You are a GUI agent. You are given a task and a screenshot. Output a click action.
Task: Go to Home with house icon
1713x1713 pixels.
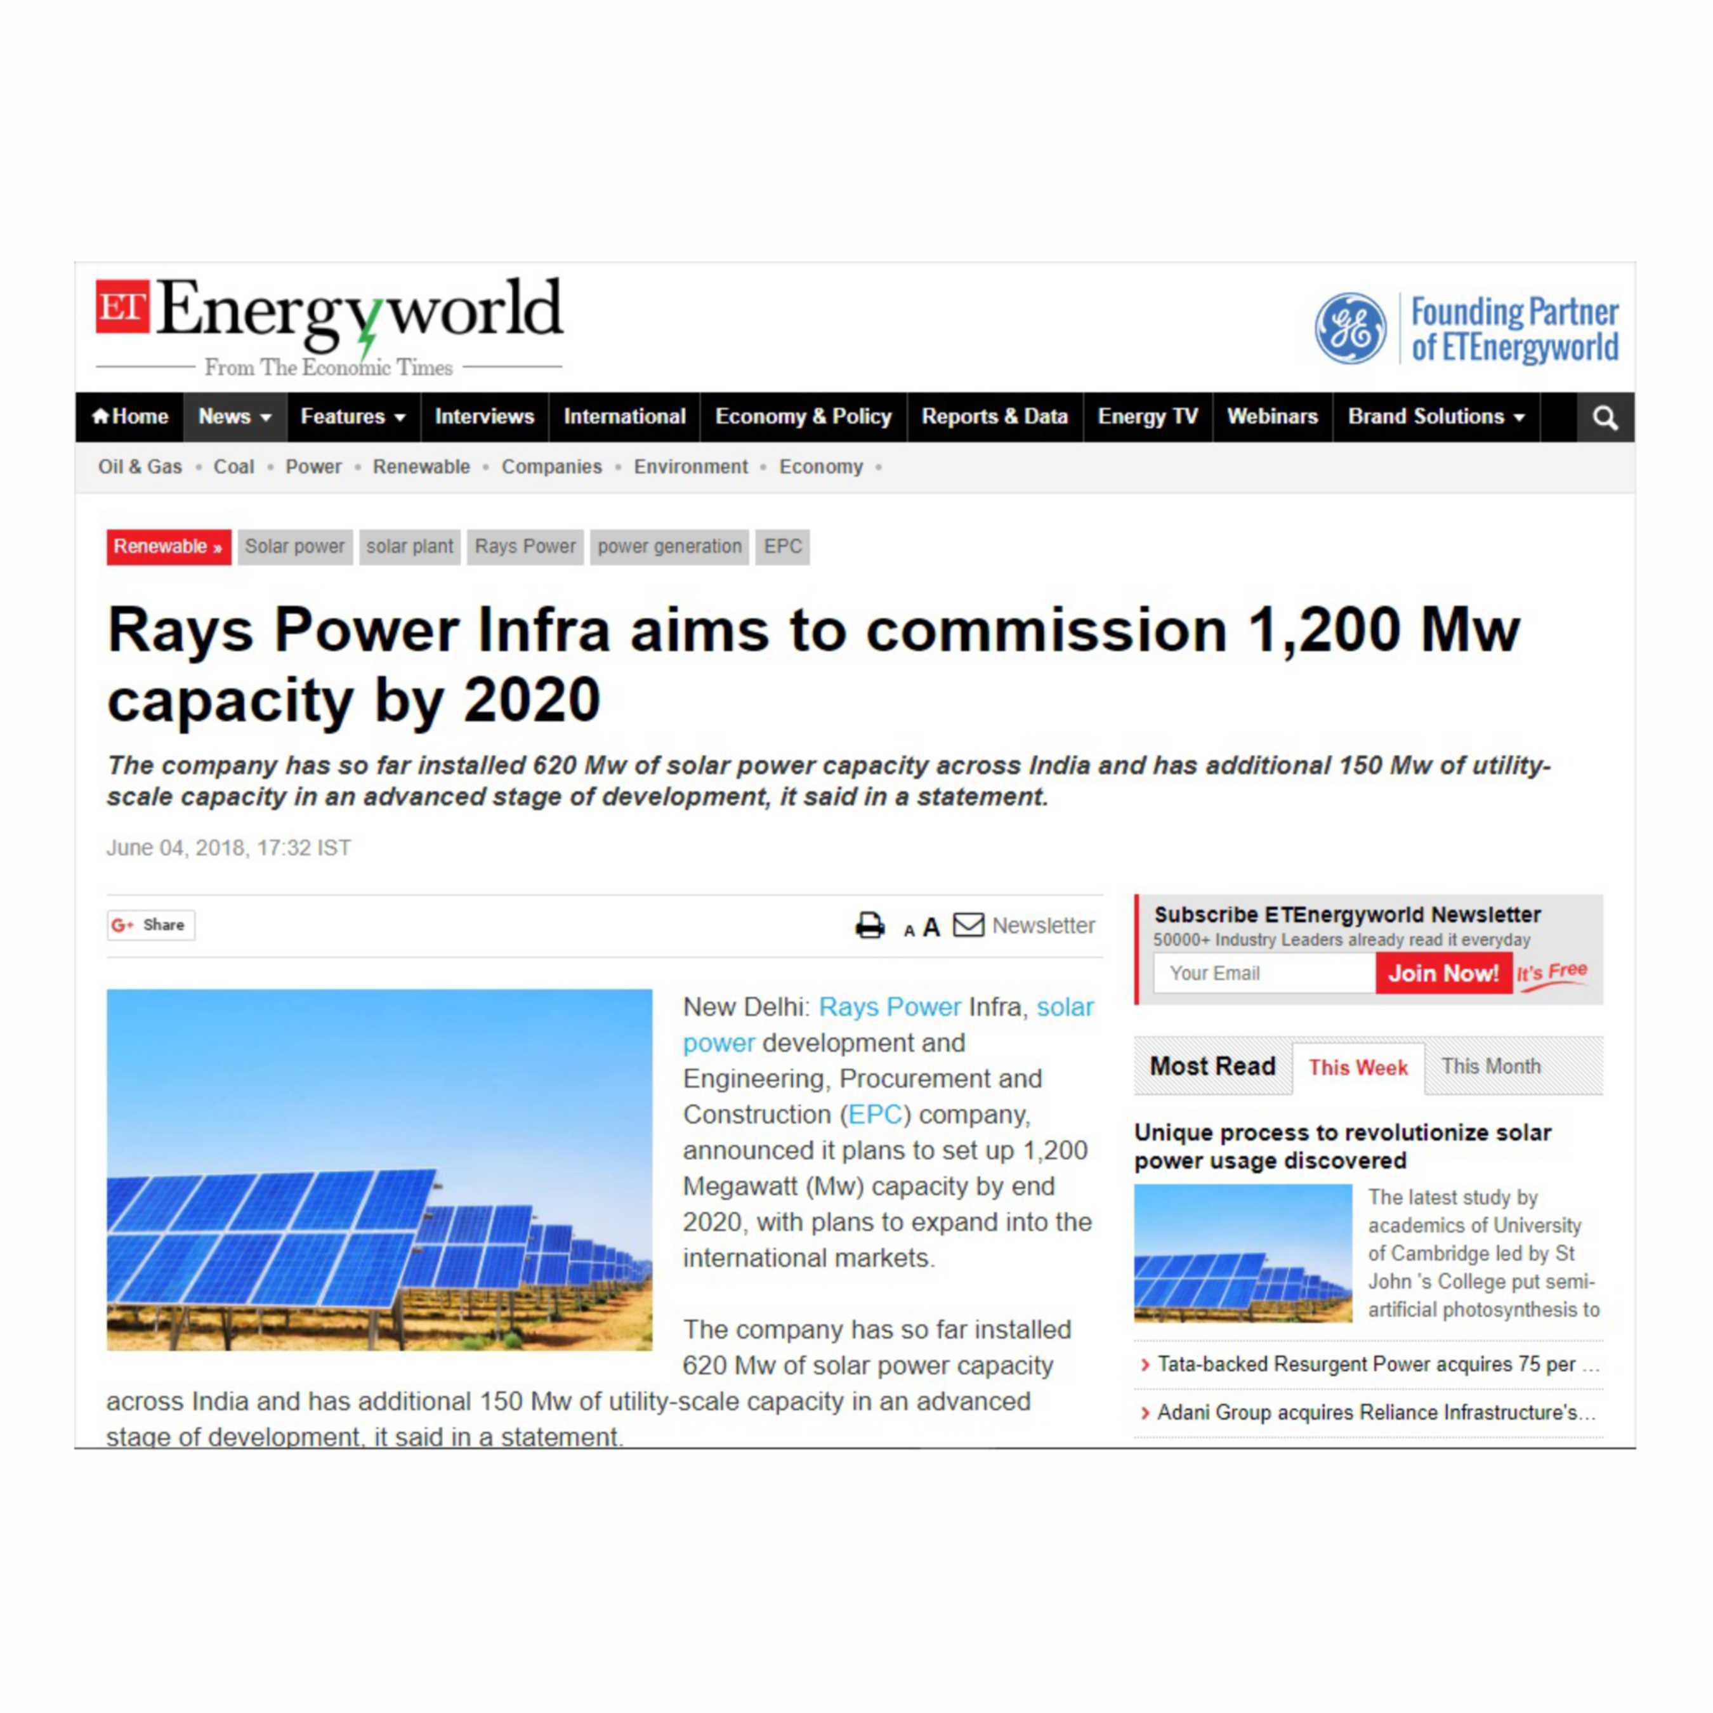click(x=129, y=417)
